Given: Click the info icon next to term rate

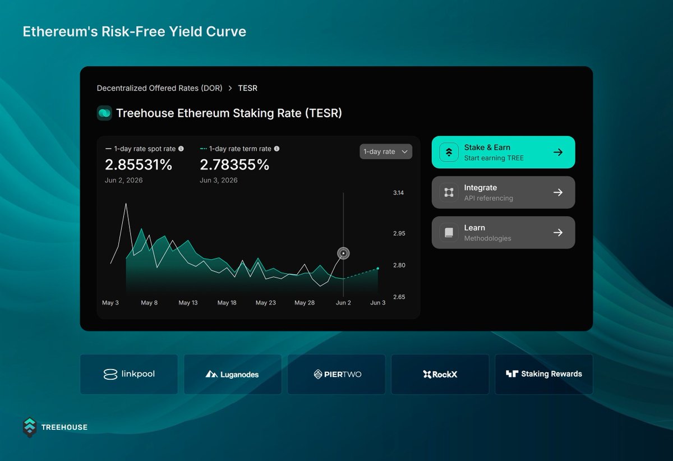Looking at the screenshot, I should click(276, 149).
